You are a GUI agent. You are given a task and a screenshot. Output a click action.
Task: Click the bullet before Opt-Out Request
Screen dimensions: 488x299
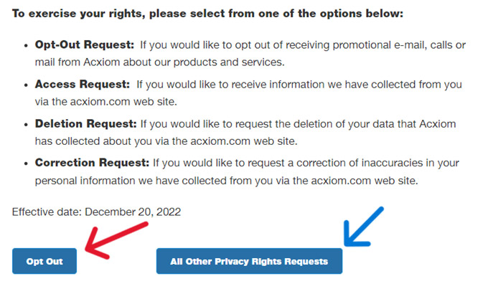[26, 46]
